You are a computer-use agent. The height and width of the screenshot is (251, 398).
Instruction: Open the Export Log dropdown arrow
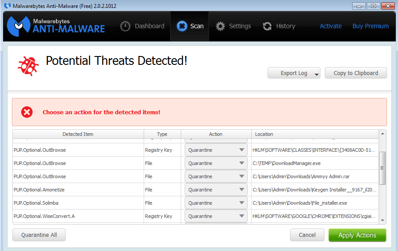tap(316, 75)
